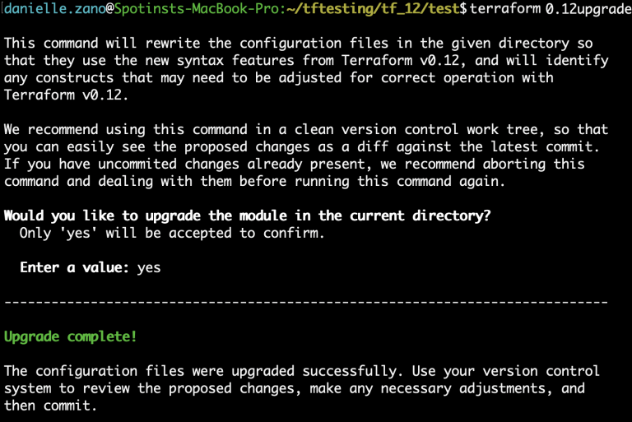Click the final 'then commit.' line
The height and width of the screenshot is (422, 632).
click(x=51, y=406)
